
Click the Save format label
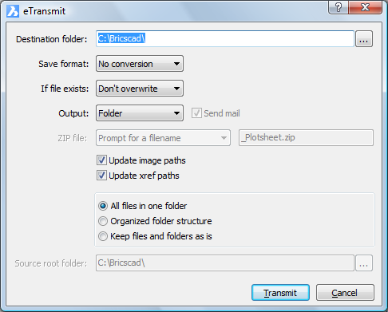coord(63,64)
